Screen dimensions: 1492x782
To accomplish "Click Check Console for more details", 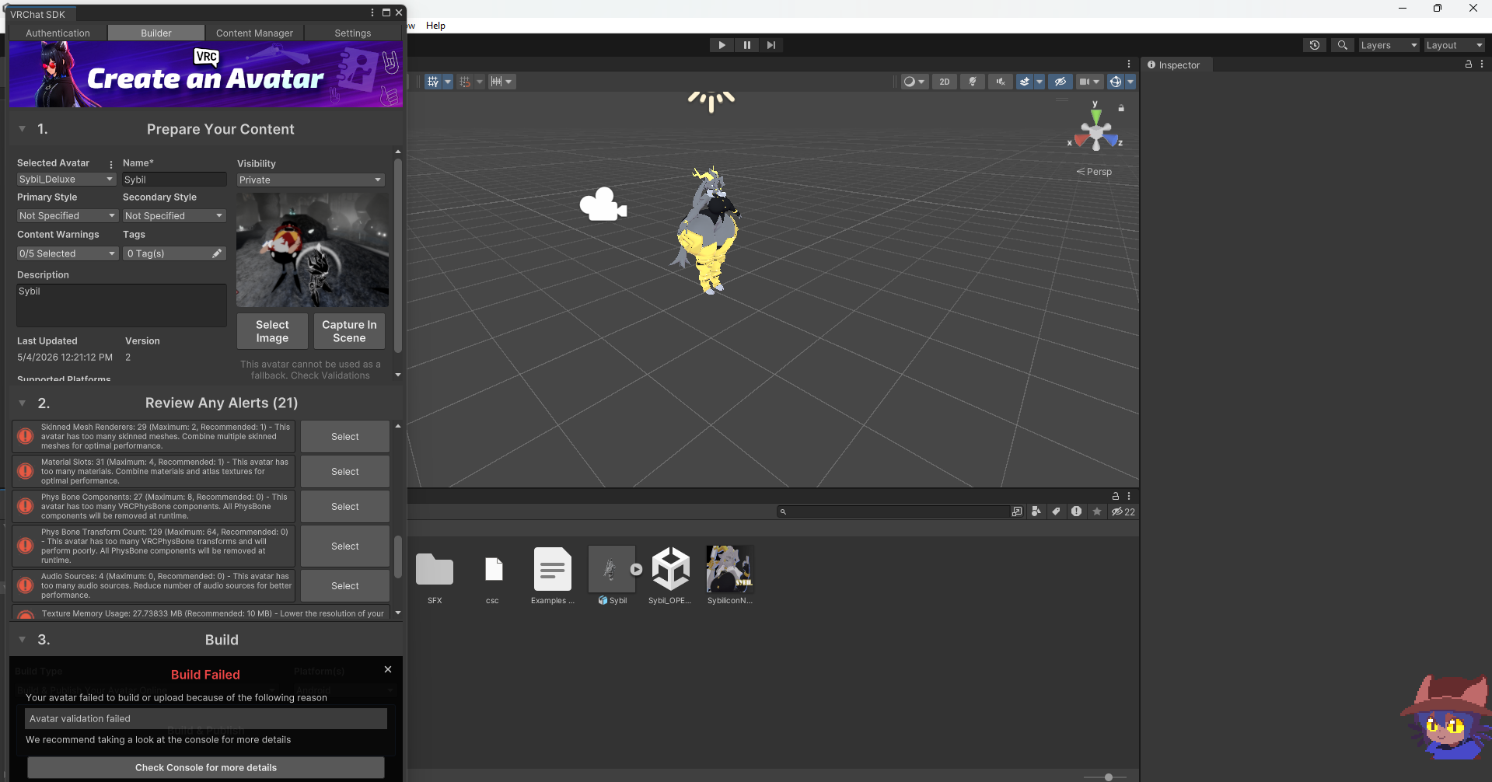I will 206,768.
